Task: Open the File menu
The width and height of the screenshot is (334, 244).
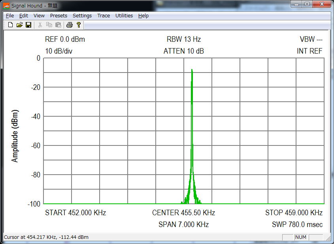Action: pos(10,16)
